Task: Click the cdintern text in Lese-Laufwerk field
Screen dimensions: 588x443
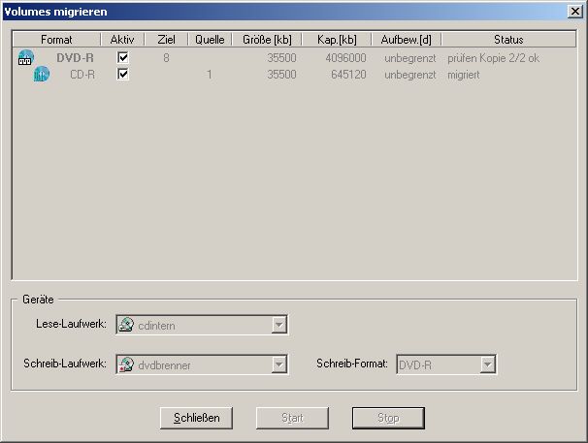Action: pyautogui.click(x=156, y=326)
